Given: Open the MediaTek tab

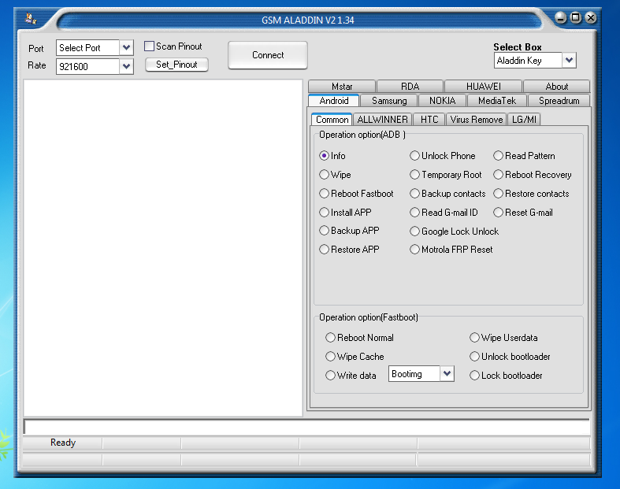Looking at the screenshot, I should (x=497, y=101).
